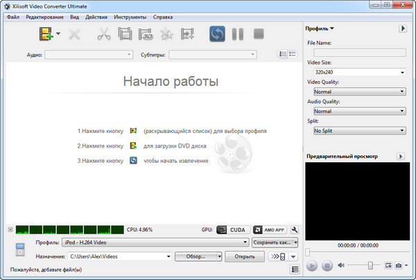
Task: Click the scissors Clip tool
Action: (105, 33)
